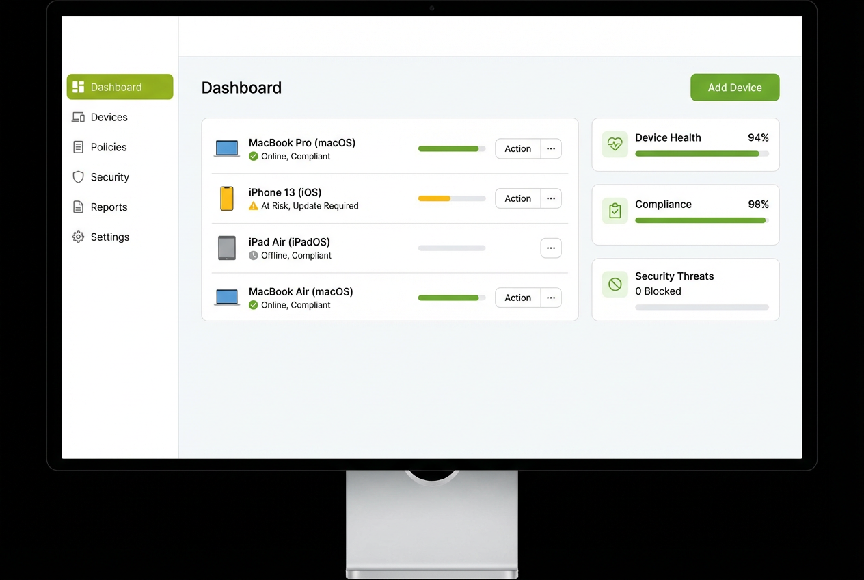Open Policies from the sidebar icon

point(77,147)
